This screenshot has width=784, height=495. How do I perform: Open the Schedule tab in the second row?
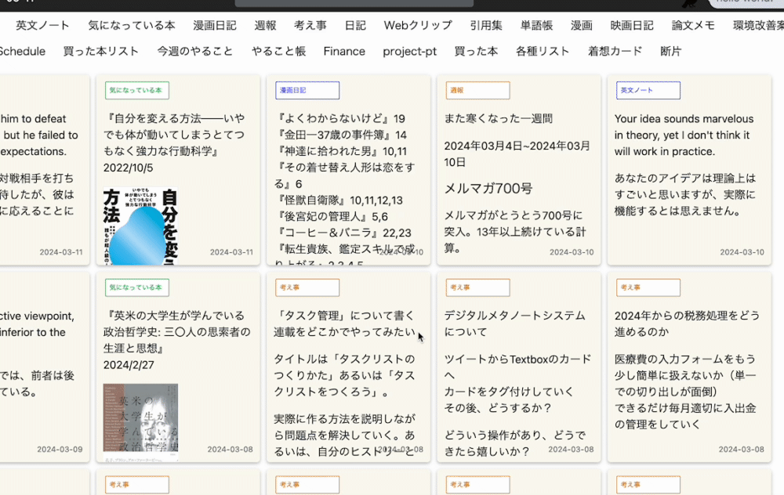[24, 51]
